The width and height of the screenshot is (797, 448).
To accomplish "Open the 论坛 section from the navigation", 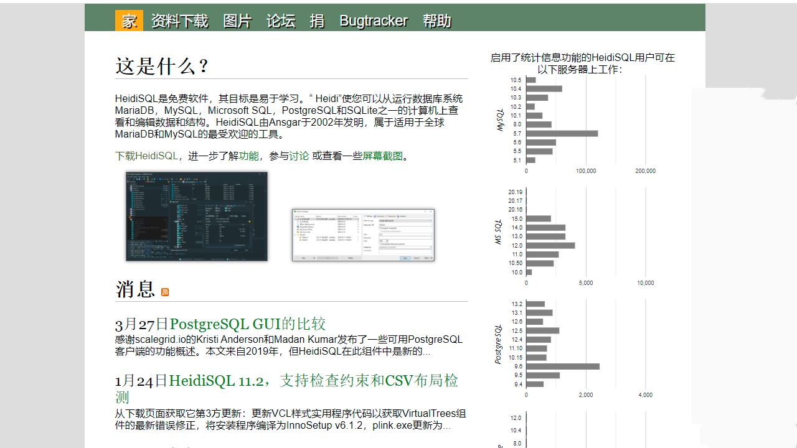I will 280,21.
